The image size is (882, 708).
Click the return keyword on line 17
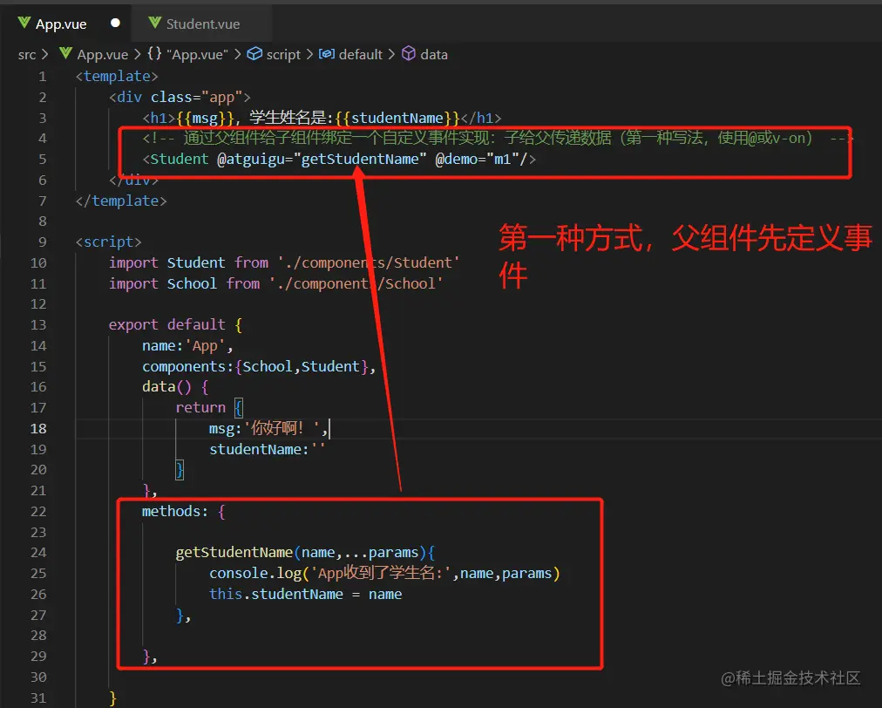[200, 407]
